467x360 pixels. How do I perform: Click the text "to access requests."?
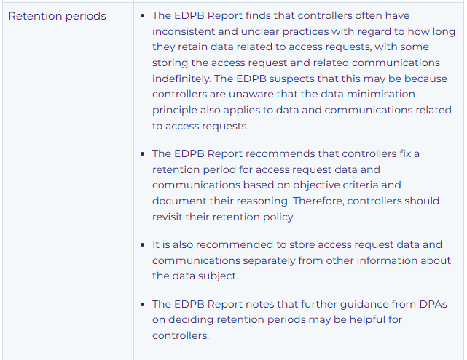click(x=200, y=126)
